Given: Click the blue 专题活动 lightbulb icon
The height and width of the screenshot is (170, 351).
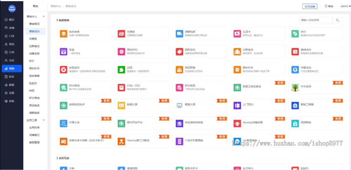Looking at the screenshot, I should click(295, 69).
